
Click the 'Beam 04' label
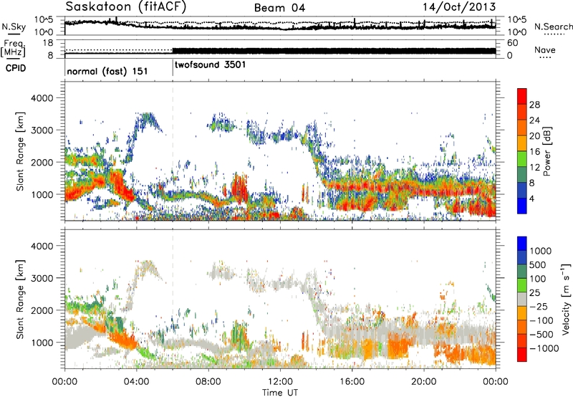pos(279,8)
